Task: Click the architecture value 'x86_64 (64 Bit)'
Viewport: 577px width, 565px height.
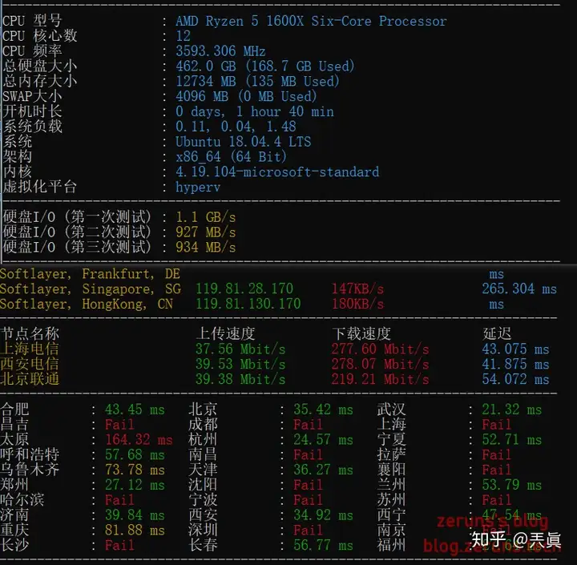Action: pos(231,157)
